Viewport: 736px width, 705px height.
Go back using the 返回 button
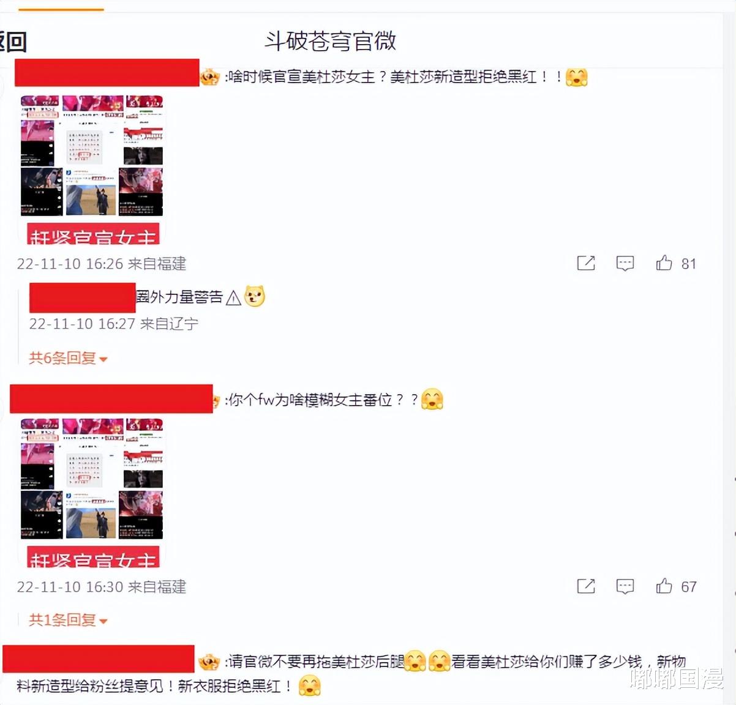[12, 42]
